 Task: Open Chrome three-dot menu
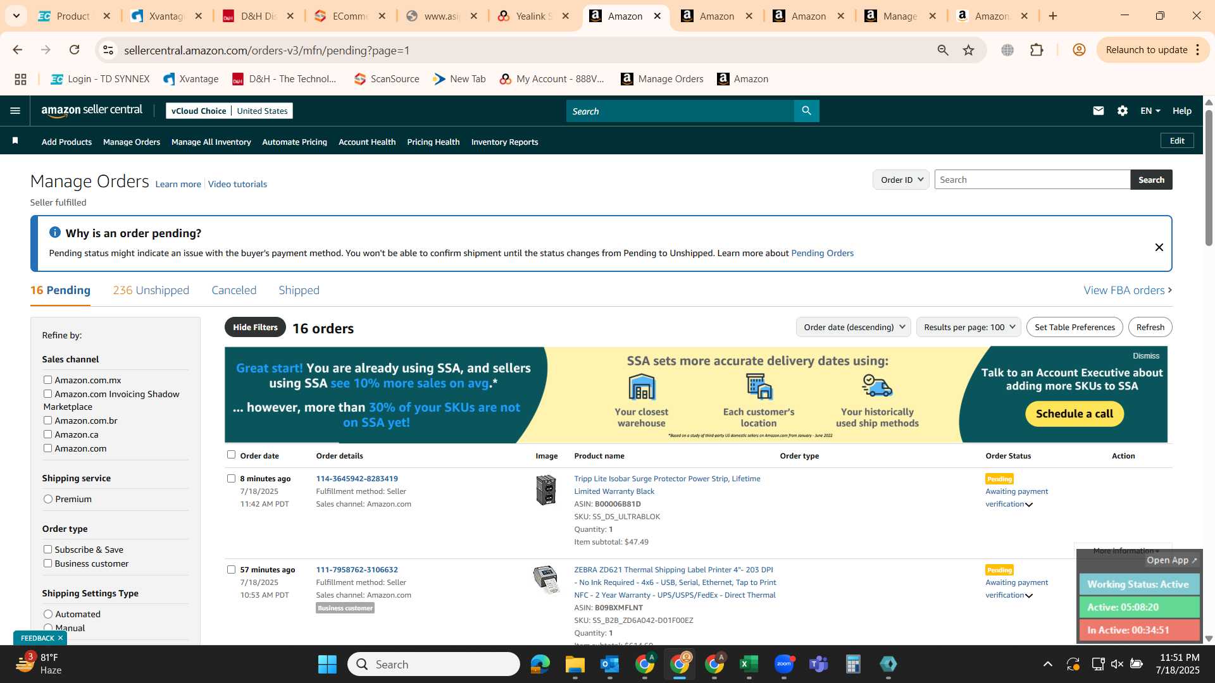1197,50
